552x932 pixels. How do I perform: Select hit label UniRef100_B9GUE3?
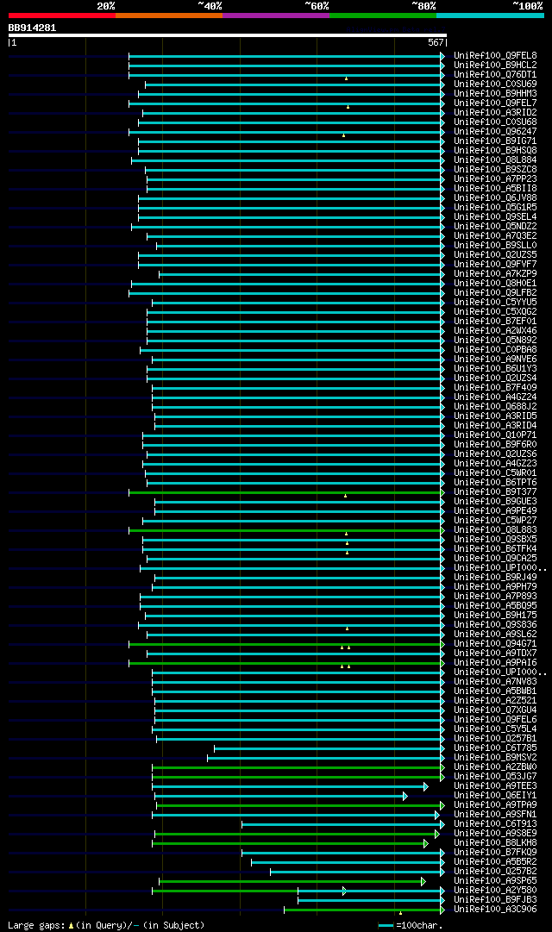click(495, 502)
